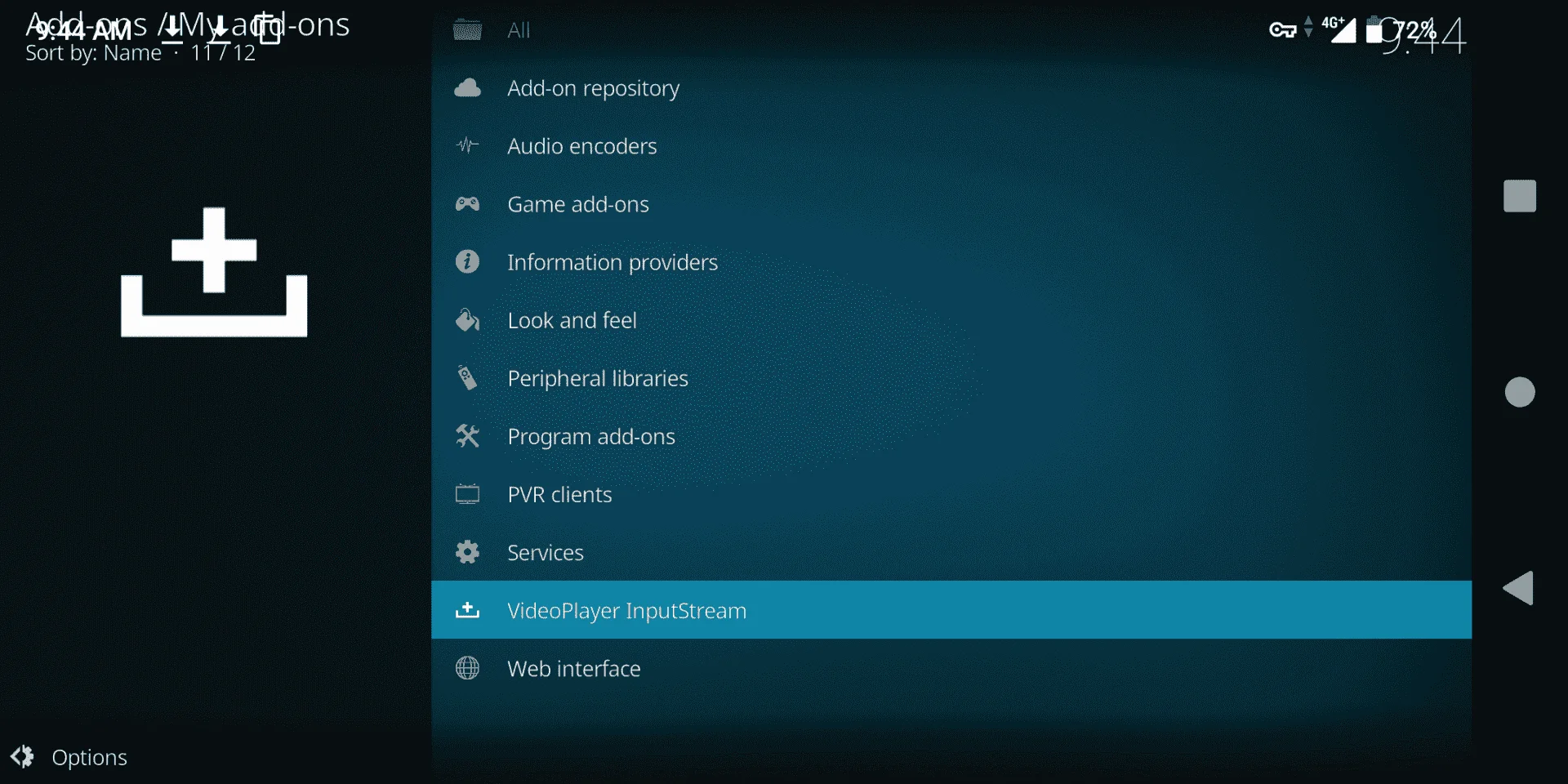Image resolution: width=1568 pixels, height=784 pixels.
Task: Click the globe icon for Web interface
Action: [467, 668]
